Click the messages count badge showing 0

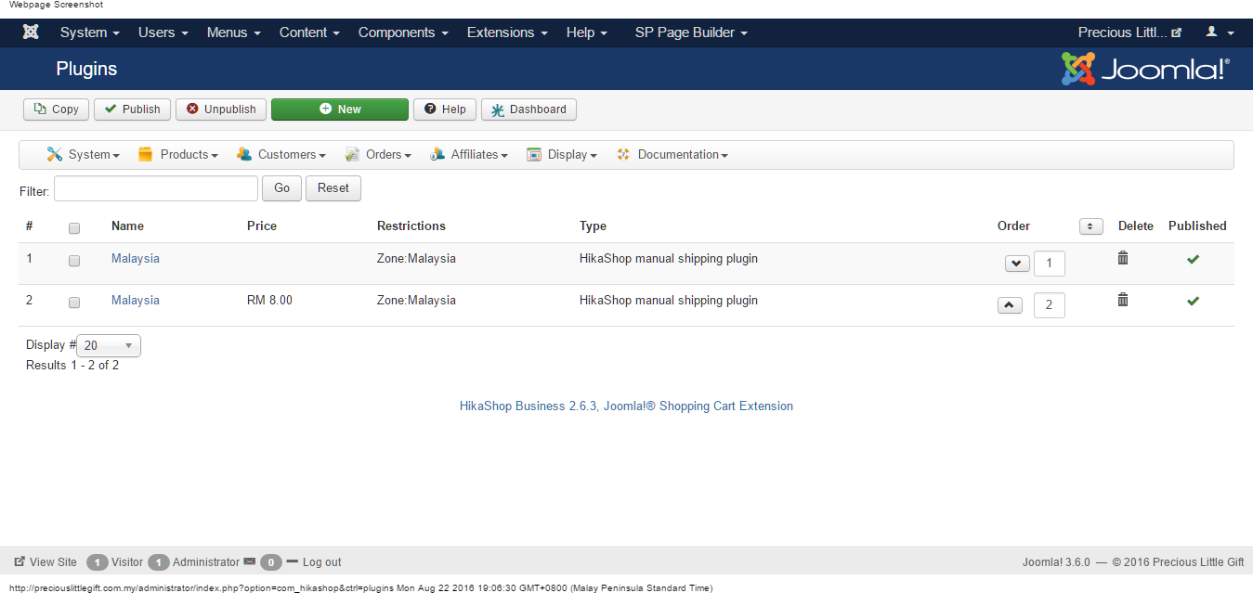point(270,562)
